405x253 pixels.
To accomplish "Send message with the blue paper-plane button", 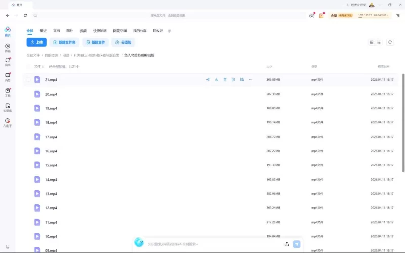I will point(297,244).
